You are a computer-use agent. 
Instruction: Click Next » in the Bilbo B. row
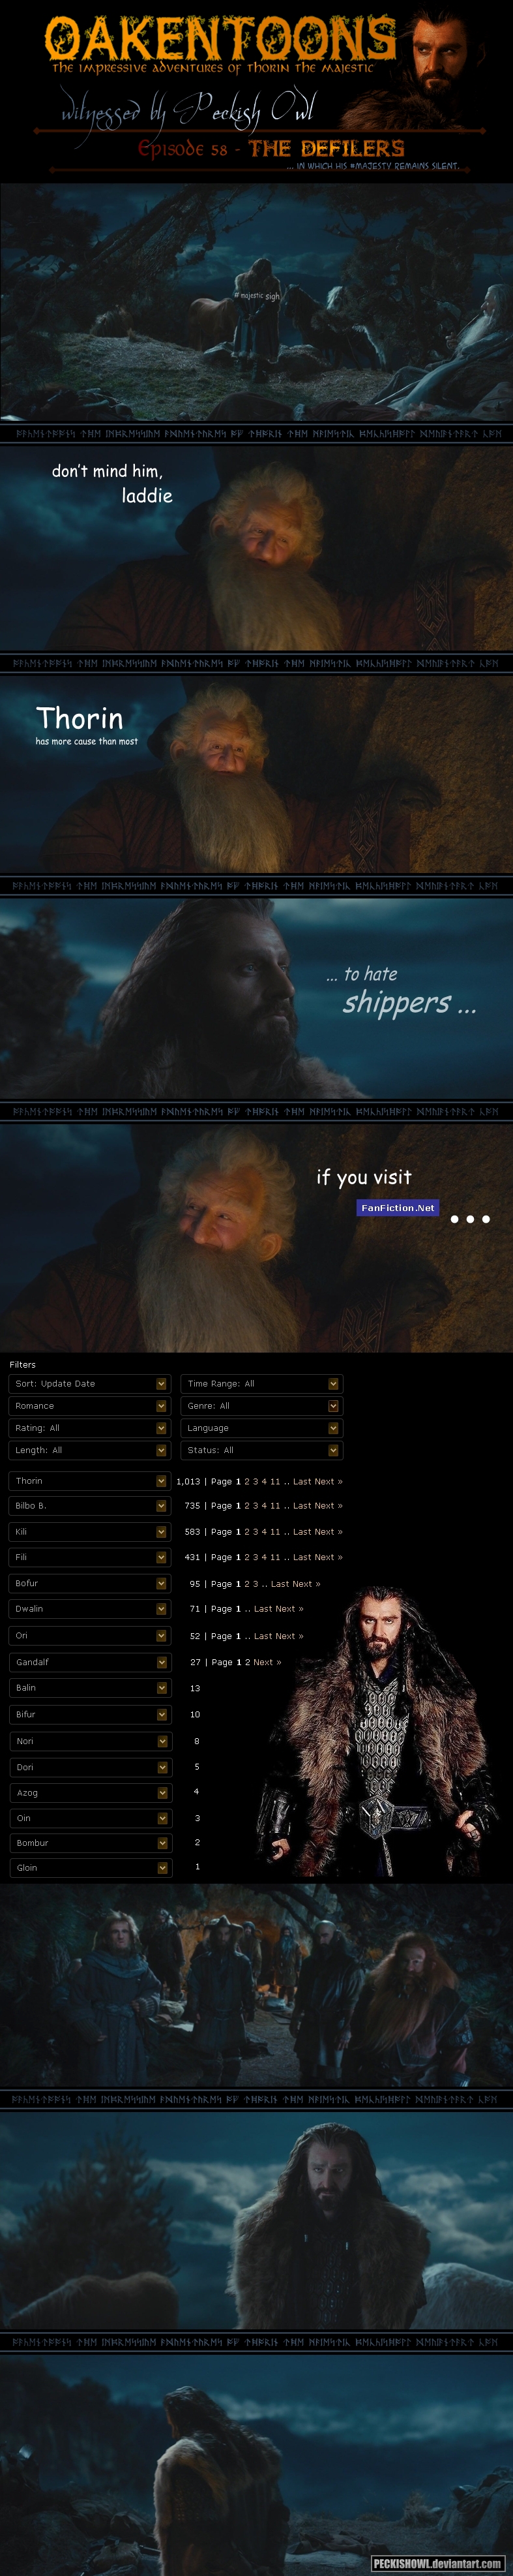coord(329,1506)
